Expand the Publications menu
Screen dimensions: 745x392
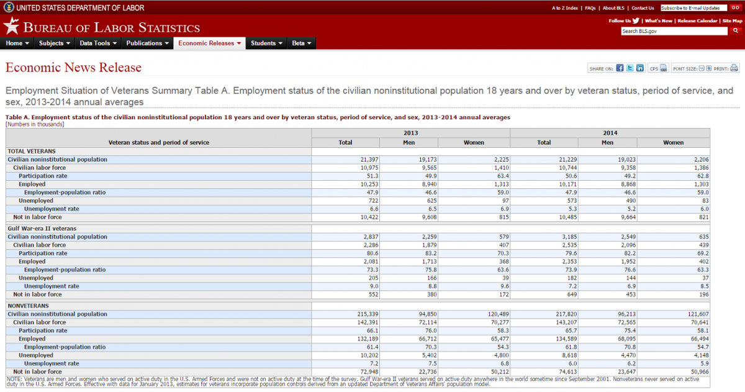(x=147, y=43)
